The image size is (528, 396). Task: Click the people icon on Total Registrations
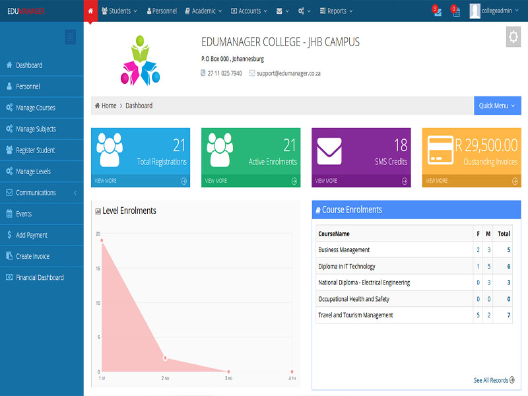[x=110, y=150]
